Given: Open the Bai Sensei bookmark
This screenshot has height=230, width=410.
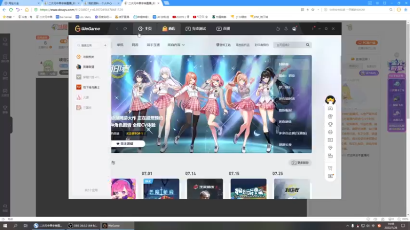Looking at the screenshot, I should [x=64, y=17].
